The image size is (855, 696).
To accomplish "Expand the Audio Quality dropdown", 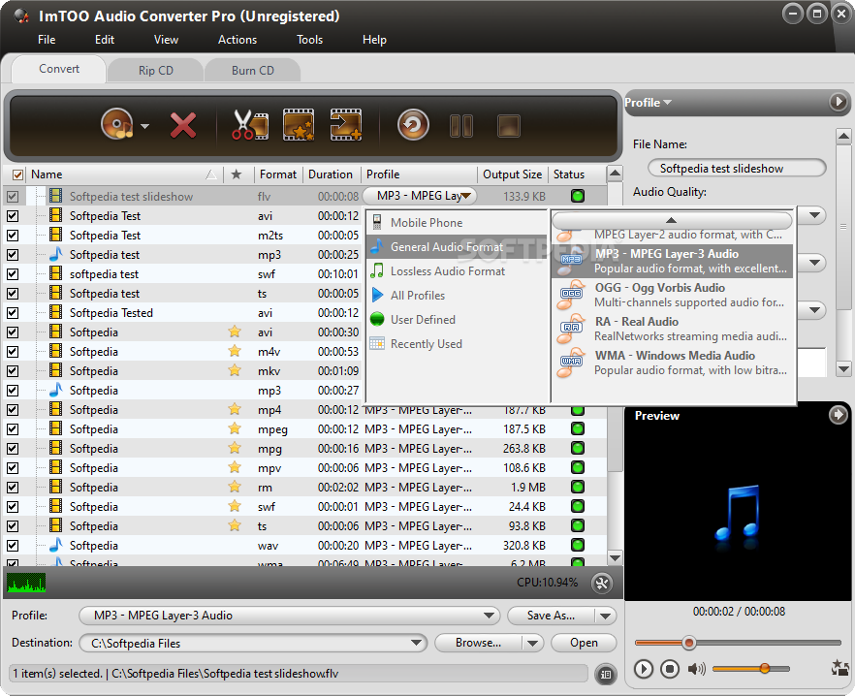I will coord(814,215).
